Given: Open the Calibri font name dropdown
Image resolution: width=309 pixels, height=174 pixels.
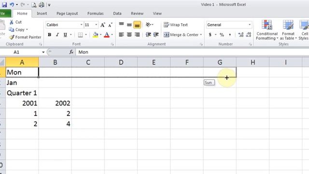Looking at the screenshot, I should tap(81, 25).
